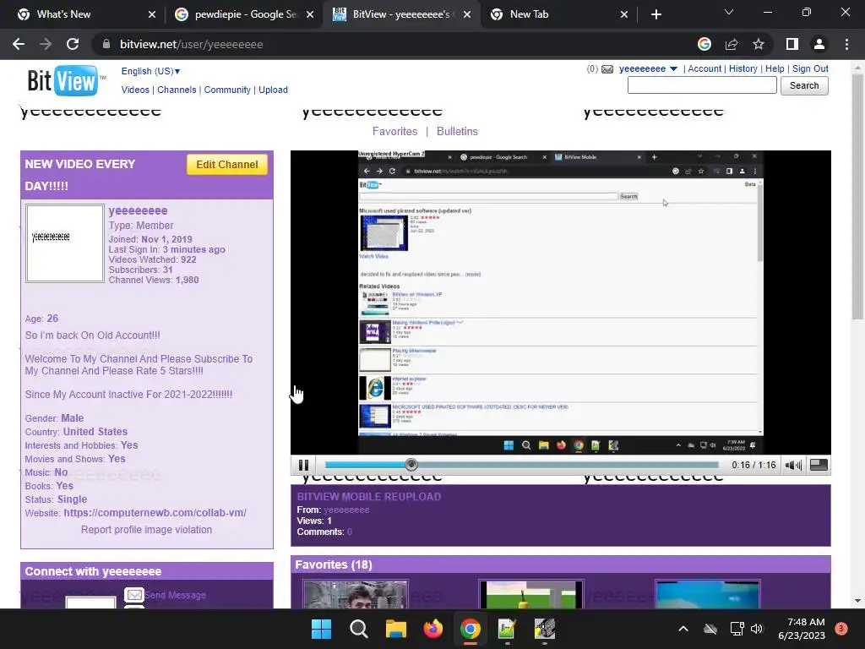Click the Search button
This screenshot has height=649, width=865.
pos(804,85)
